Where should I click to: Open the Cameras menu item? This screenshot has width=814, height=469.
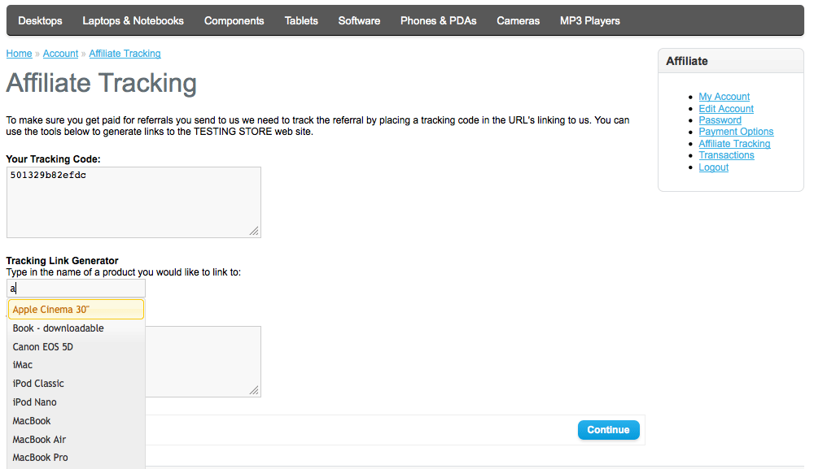coord(519,20)
